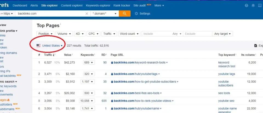This screenshot has width=263, height=113.
Task: Sort by the Keywords column header
Action: pos(87,55)
